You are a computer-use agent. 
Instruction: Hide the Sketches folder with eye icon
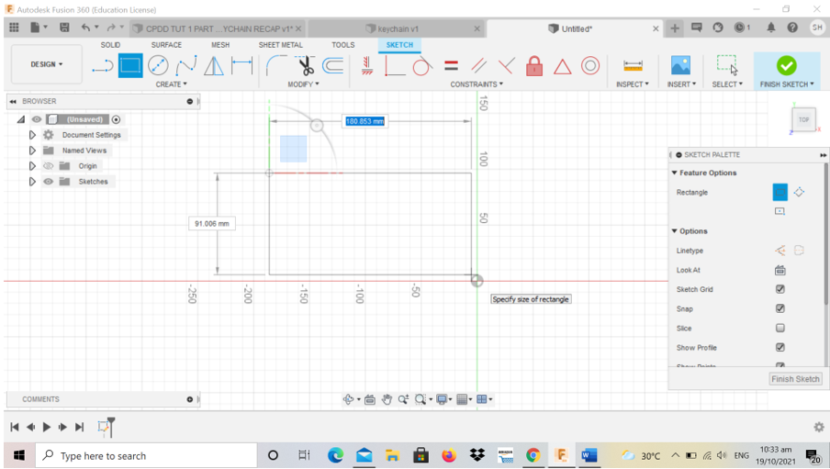(48, 182)
